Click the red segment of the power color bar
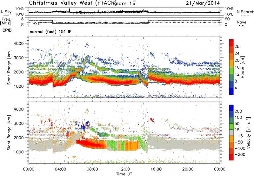This screenshot has height=176, width=254. pos(231,43)
